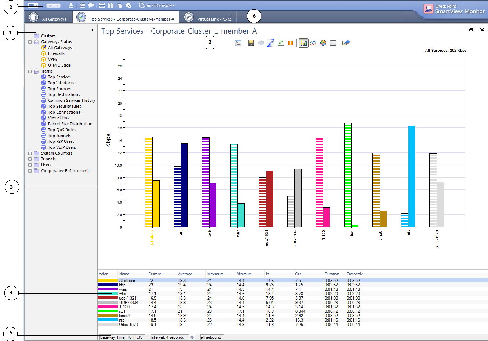This screenshot has width=488, height=341.
Task: Switch to the list legend view icon
Action: click(x=333, y=43)
